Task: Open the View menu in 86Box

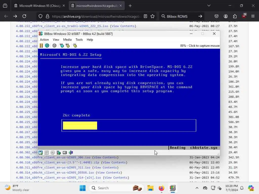Action: pos(56,40)
